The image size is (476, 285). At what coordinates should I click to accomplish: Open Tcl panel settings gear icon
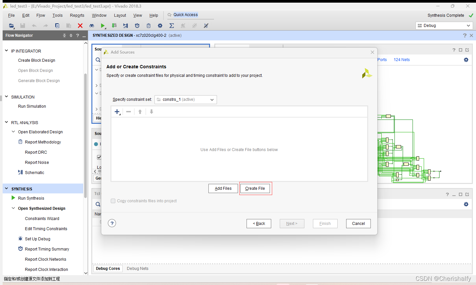[466, 204]
